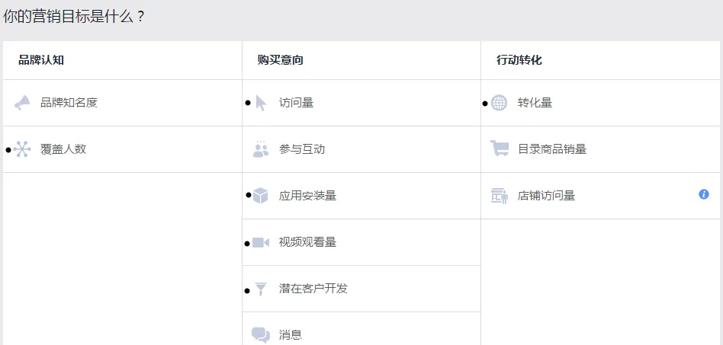723x345 pixels.
Task: Click the funnel icon for 潜在客户开发
Action: click(x=261, y=289)
